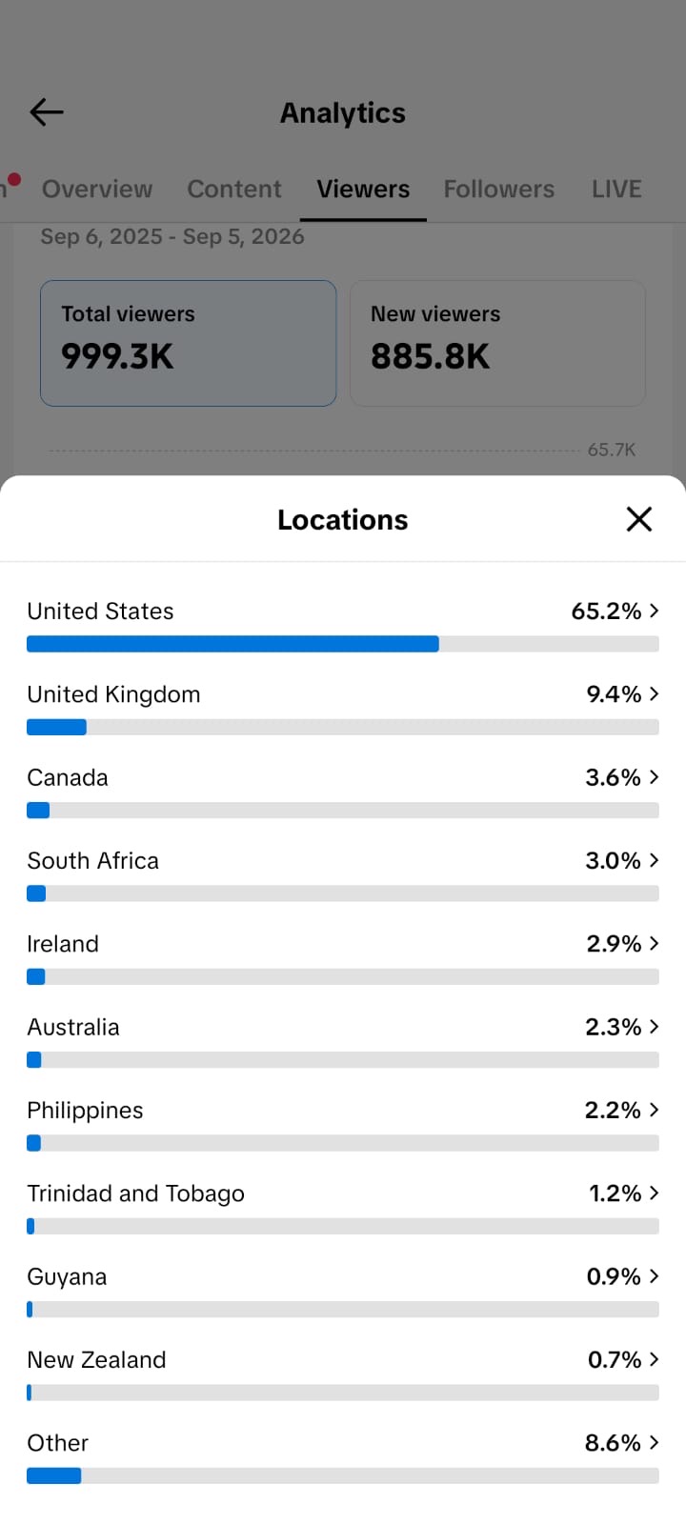Expand South Africa chevron arrow
The image size is (686, 1524).
click(654, 860)
